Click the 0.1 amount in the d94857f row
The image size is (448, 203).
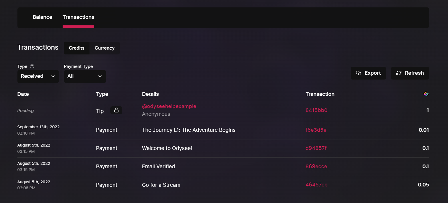click(x=426, y=148)
